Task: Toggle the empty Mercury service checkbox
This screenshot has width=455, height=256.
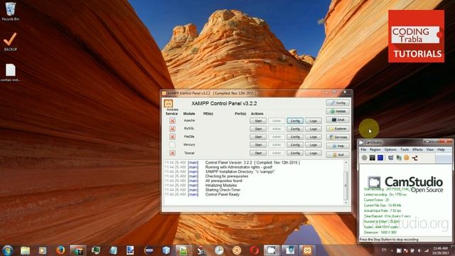Action: pos(172,144)
